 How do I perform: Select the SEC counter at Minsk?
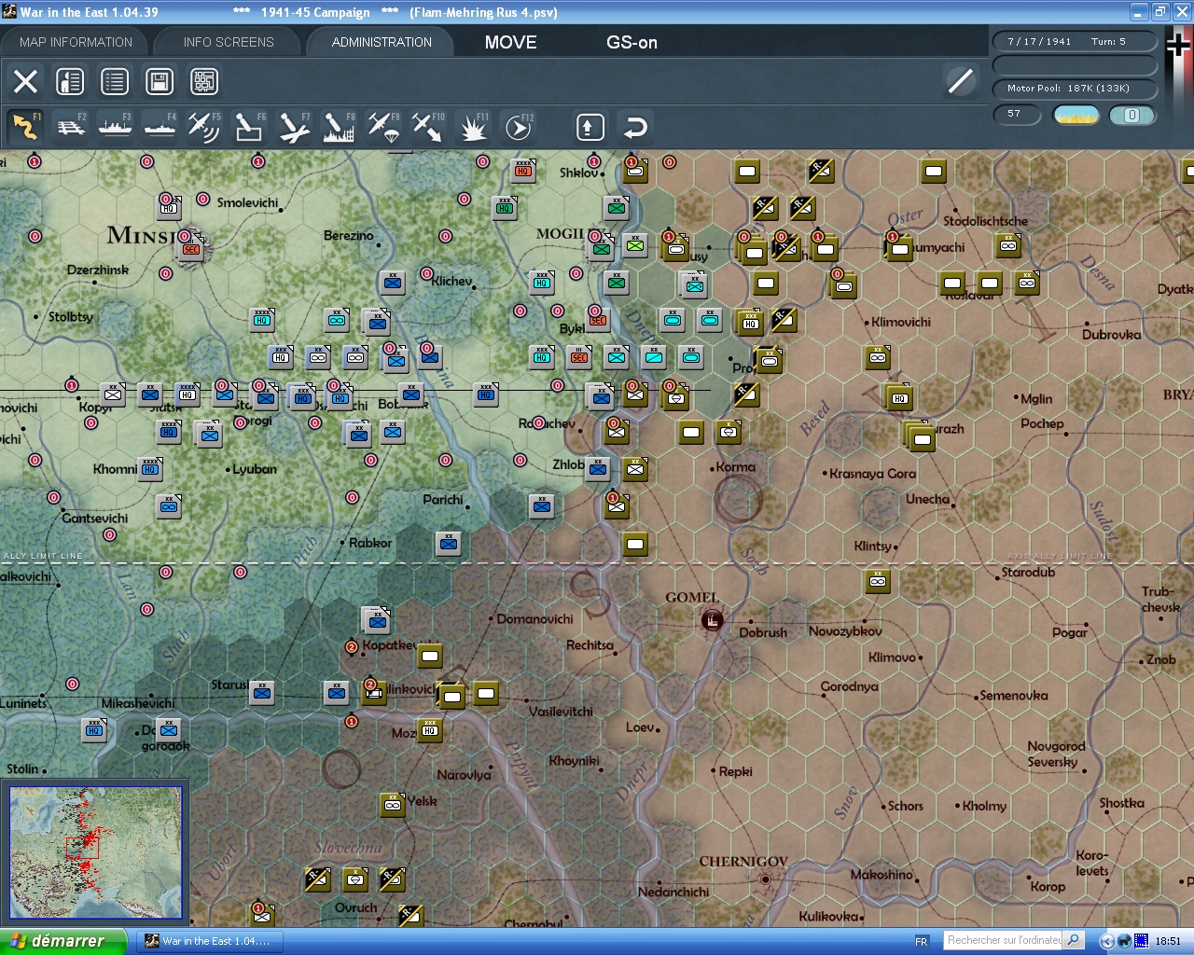pyautogui.click(x=191, y=249)
